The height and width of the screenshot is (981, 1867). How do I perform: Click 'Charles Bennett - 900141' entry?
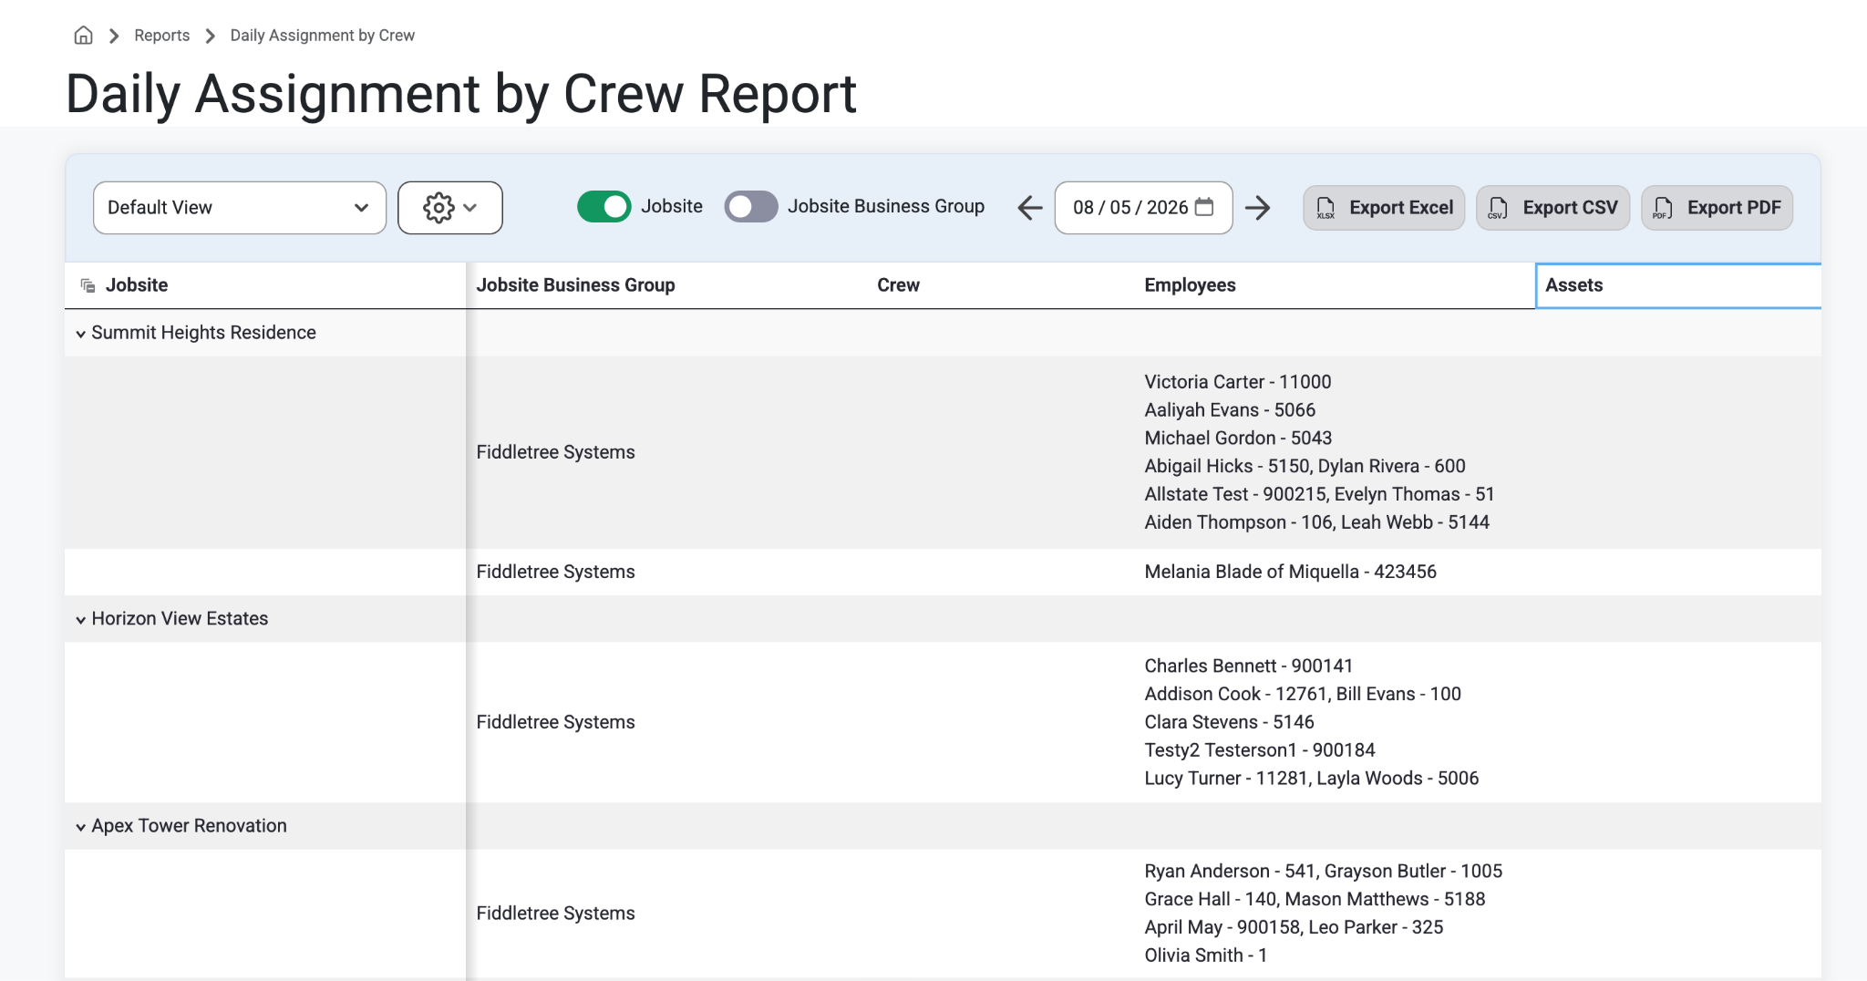(x=1249, y=666)
